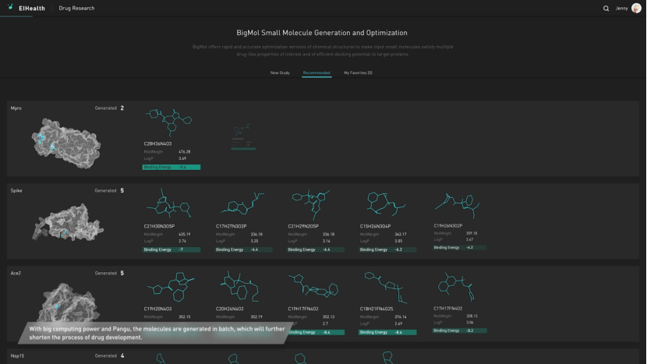The height and width of the screenshot is (364, 647).
Task: Click Binding Energy bar of C17H17FN4O2
Action: 459,330
